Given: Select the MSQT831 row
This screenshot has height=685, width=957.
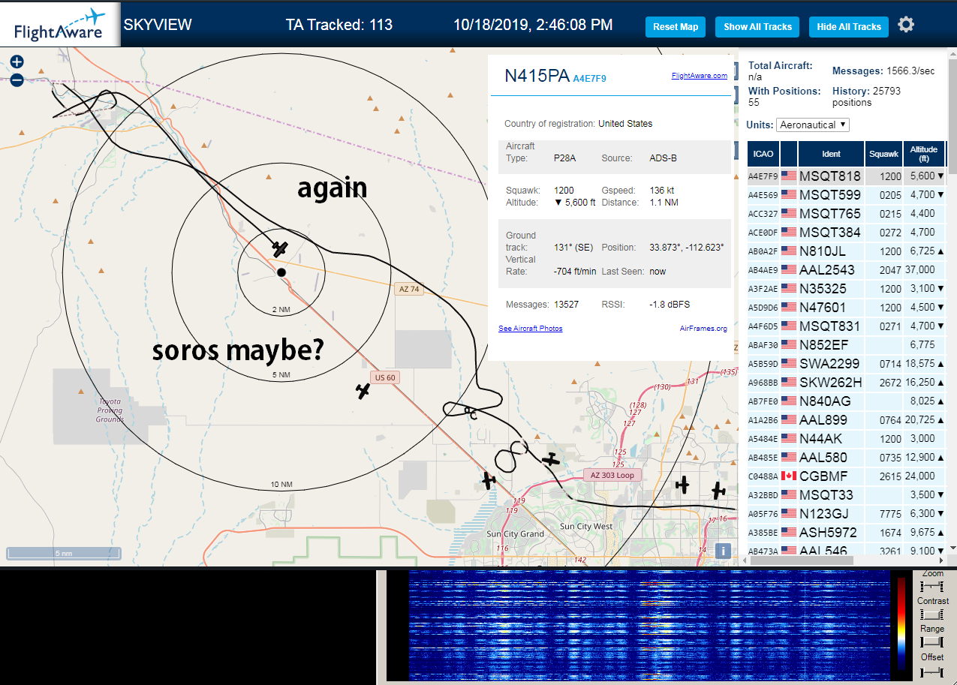Looking at the screenshot, I should 847,326.
